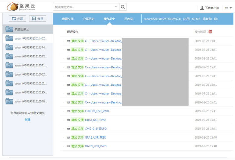
Task: Open the 下载客户端 link
Action: pyautogui.click(x=212, y=8)
